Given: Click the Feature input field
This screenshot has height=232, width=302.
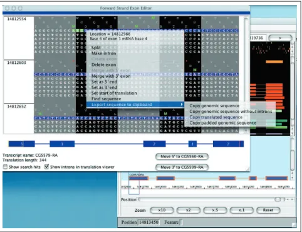Looking at the screenshot, I should pos(181,222).
